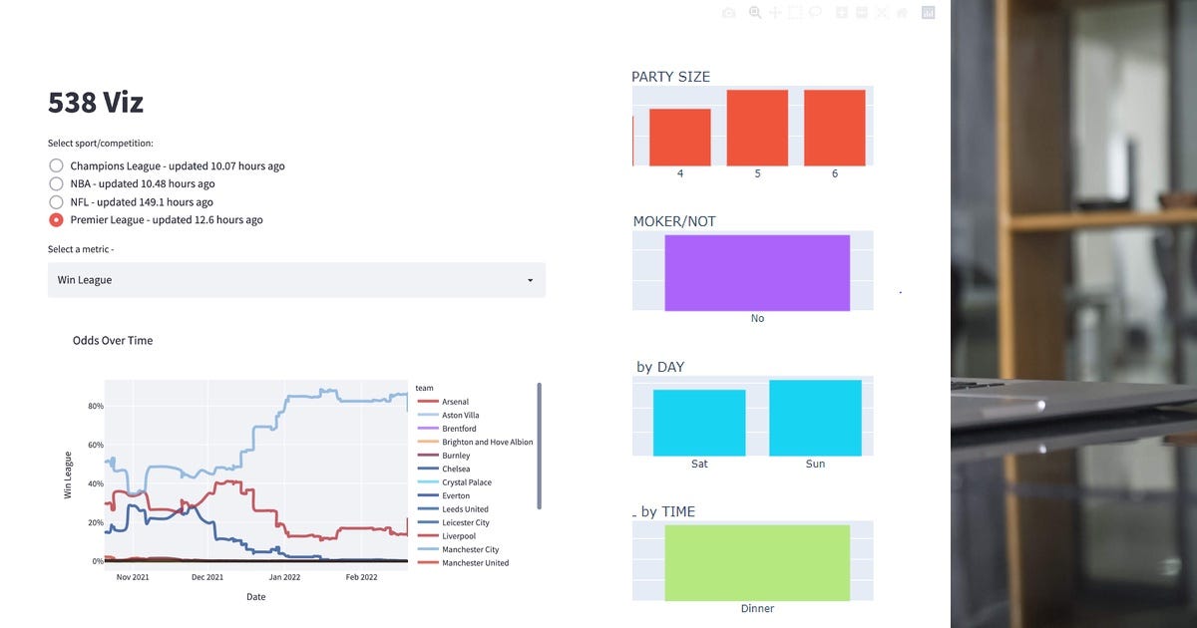Screen dimensions: 1197x628
Task: Click the Sat bar in by DAY chart
Action: 698,423
